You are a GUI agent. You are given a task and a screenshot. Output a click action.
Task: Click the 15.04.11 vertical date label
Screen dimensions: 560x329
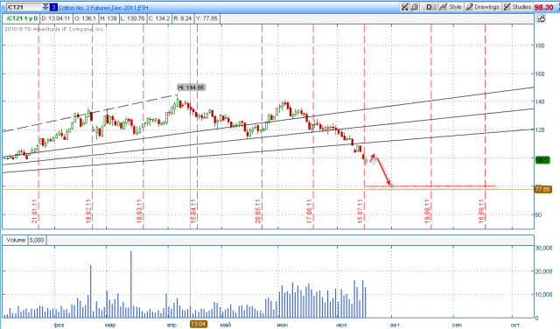[193, 212]
